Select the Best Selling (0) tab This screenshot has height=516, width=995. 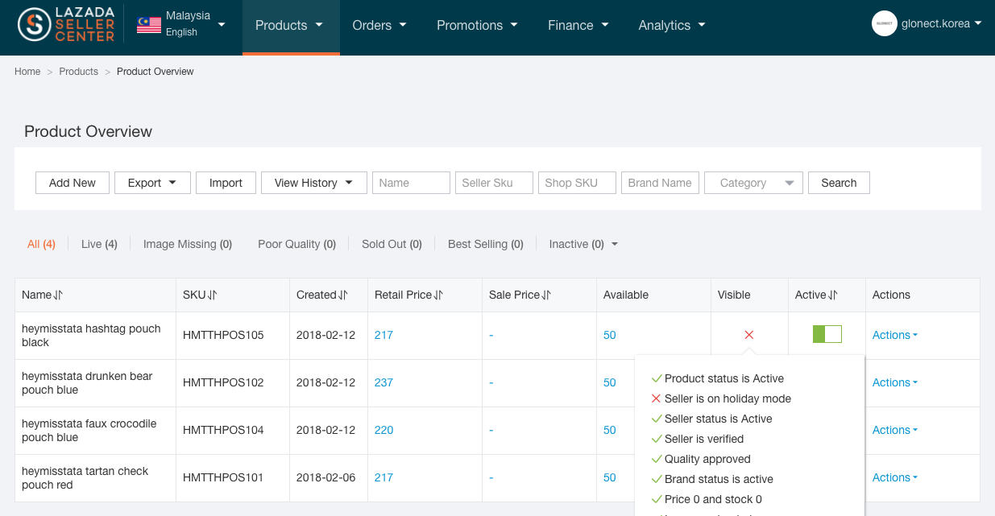(x=486, y=244)
